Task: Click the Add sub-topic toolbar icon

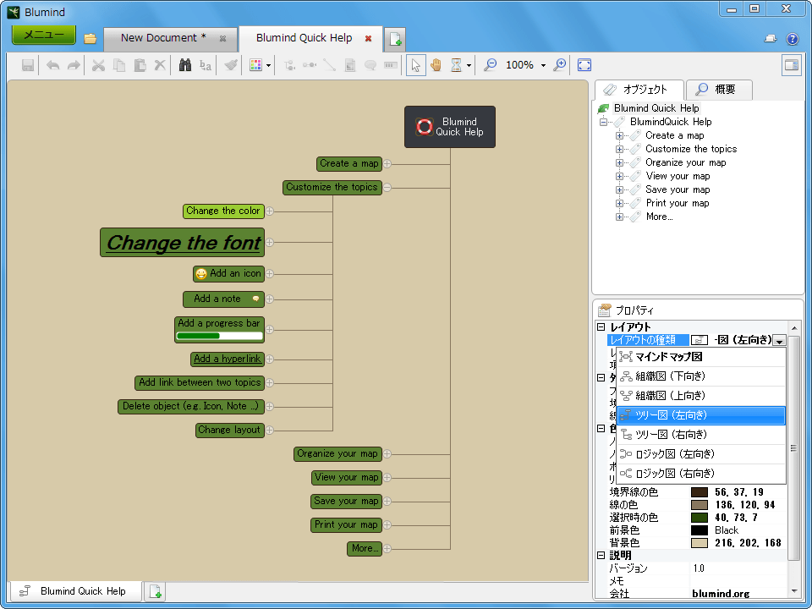Action: click(289, 65)
